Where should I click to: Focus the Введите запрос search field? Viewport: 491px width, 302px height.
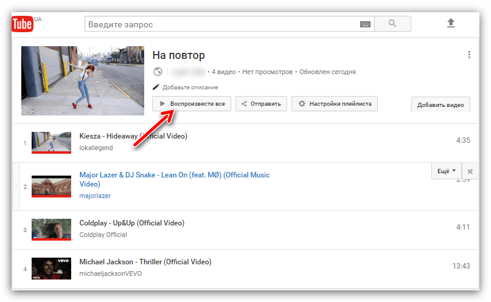pyautogui.click(x=222, y=24)
